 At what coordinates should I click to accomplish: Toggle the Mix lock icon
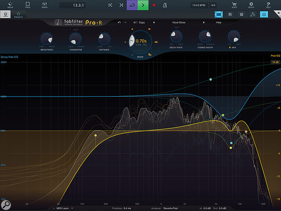pos(230,47)
